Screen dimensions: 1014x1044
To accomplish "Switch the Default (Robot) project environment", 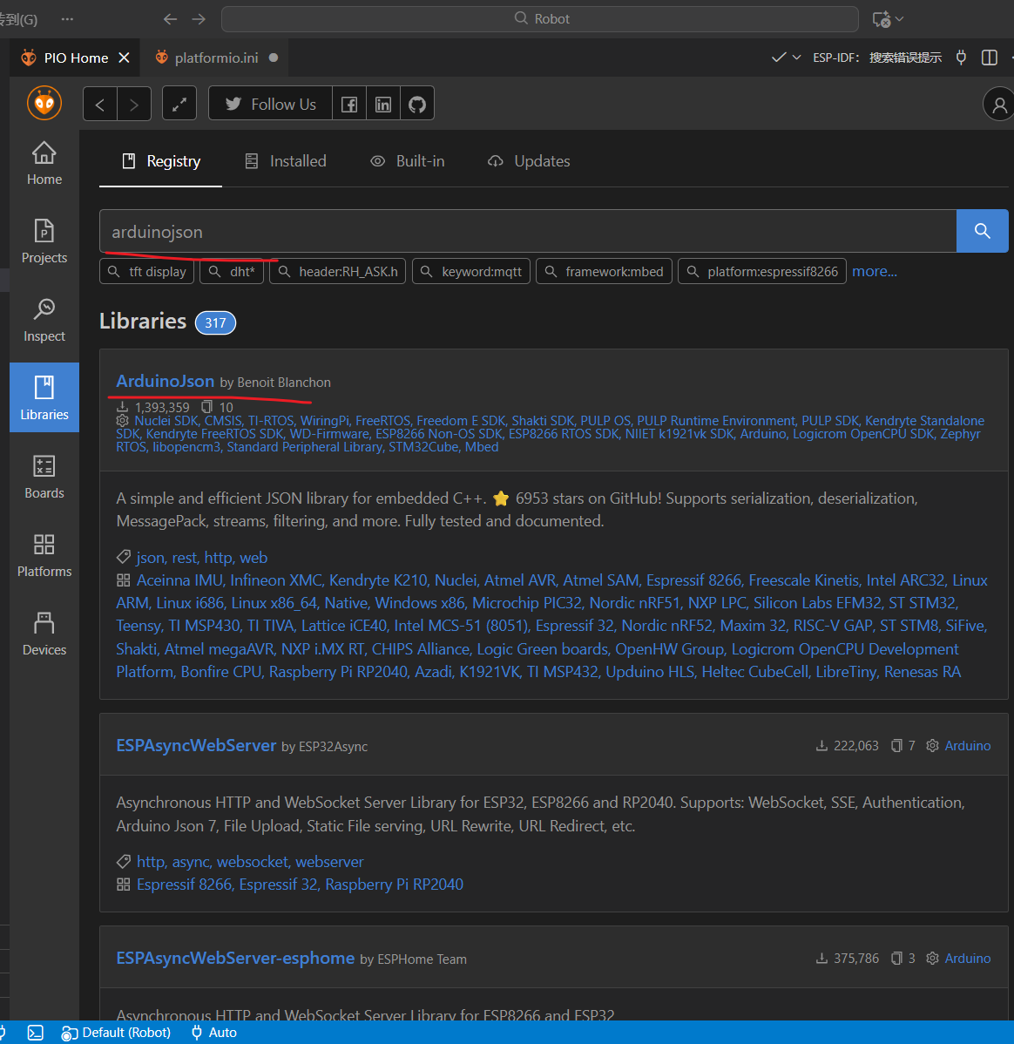I will [x=116, y=1033].
